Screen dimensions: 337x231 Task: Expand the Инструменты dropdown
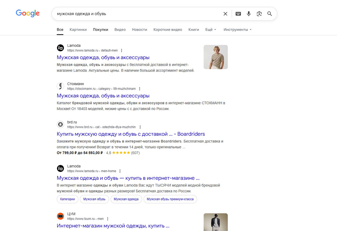tap(238, 30)
